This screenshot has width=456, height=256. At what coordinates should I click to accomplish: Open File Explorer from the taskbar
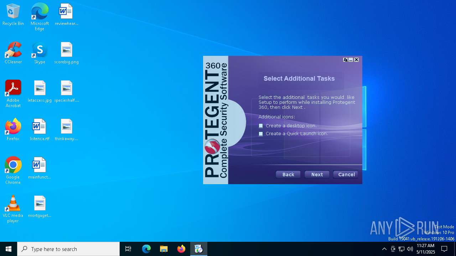point(164,249)
